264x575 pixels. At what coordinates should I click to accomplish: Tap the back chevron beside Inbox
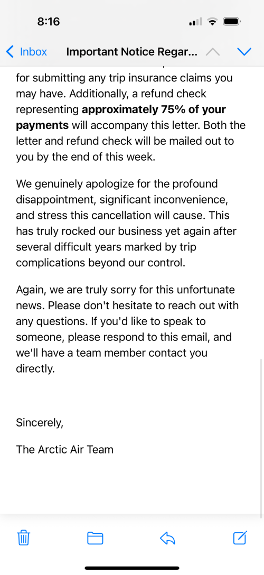click(10, 52)
